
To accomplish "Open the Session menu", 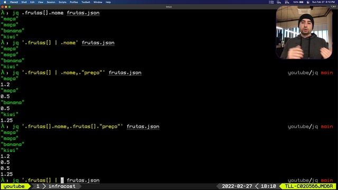I will click(x=51, y=2).
